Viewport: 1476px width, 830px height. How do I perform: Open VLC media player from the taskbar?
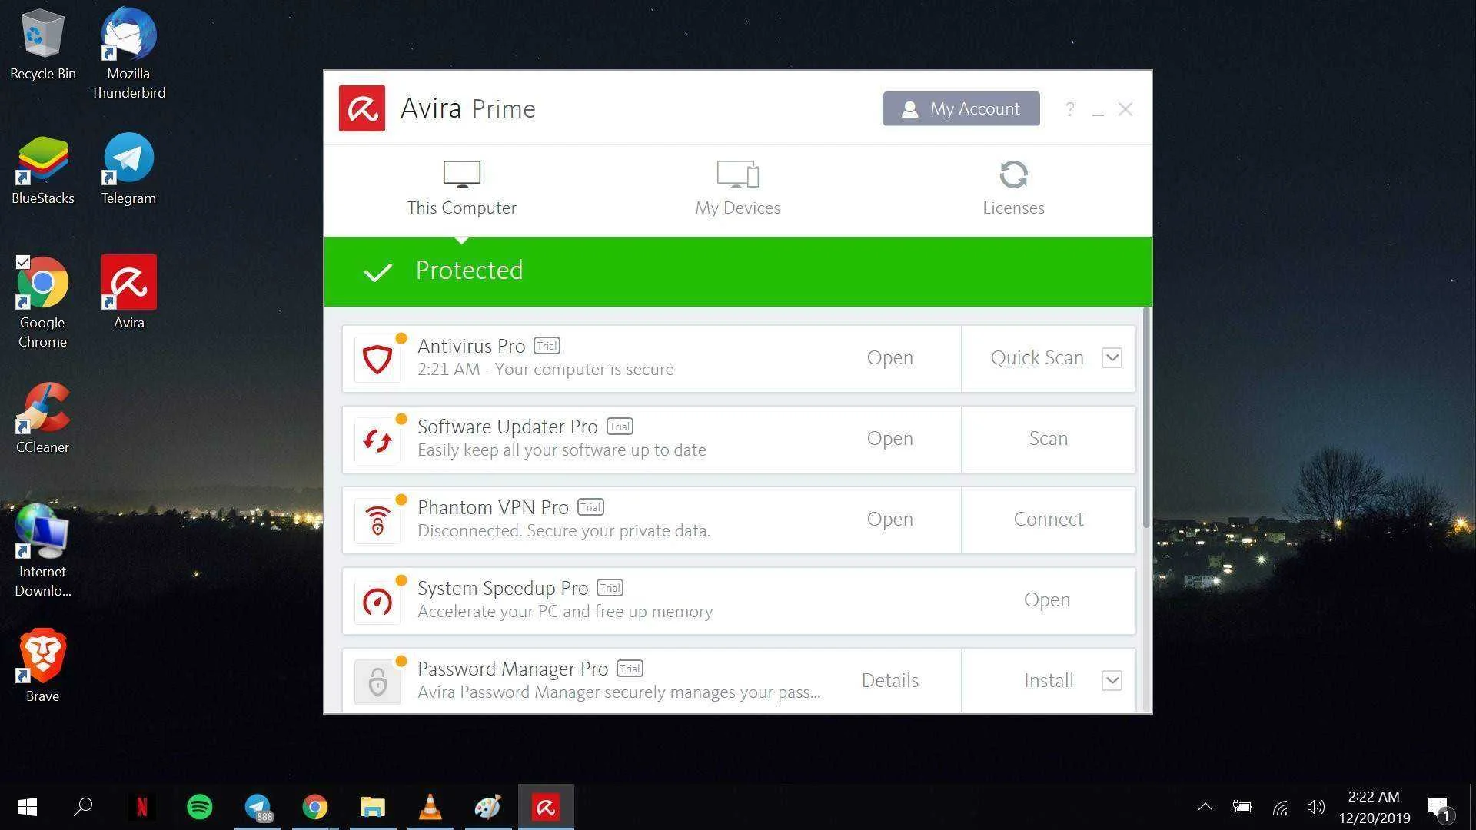(430, 807)
